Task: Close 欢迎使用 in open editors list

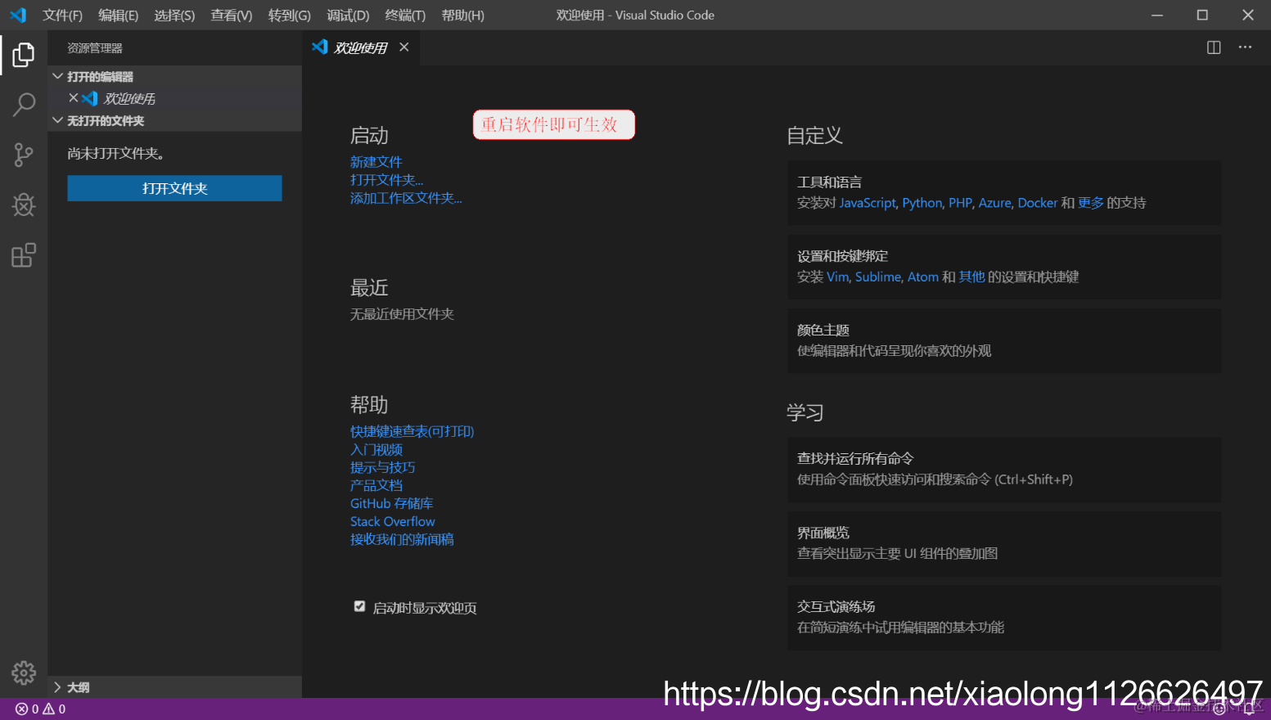Action: click(74, 98)
